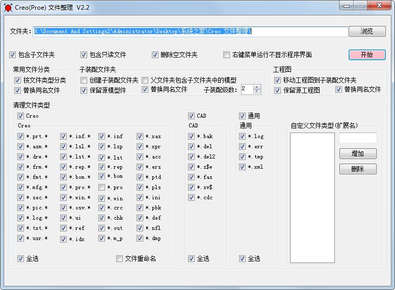
Task: Enable 右键菜单运行不显示程序界面 option
Action: pyautogui.click(x=227, y=55)
